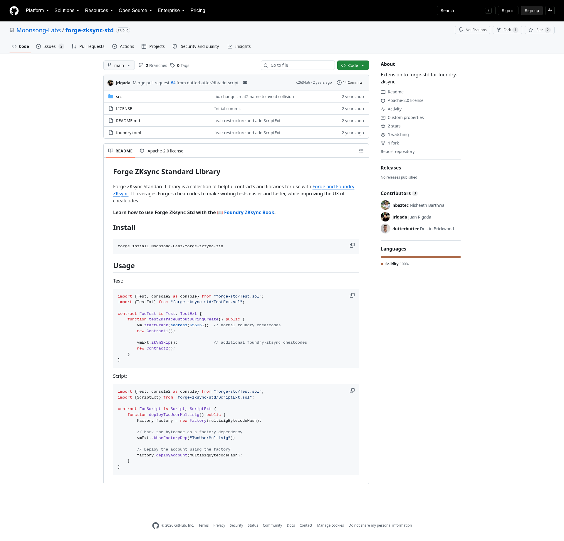The height and width of the screenshot is (541, 564).
Task: Click the Go to file field
Action: click(298, 65)
